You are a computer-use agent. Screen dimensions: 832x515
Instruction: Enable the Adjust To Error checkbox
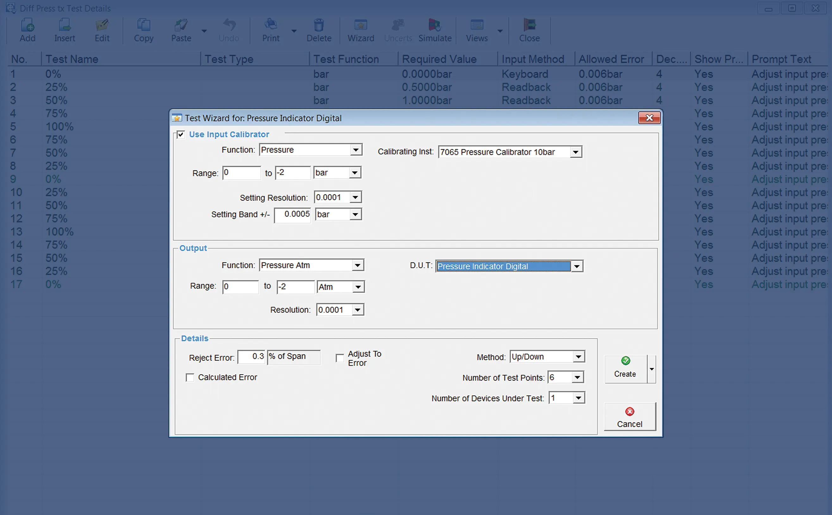340,358
